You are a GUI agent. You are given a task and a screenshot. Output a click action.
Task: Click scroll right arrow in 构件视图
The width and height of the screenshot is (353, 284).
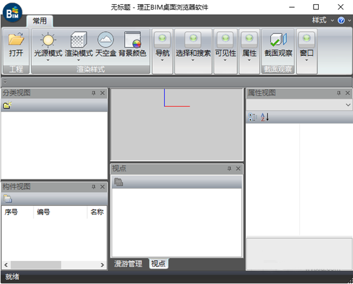[x=103, y=265]
